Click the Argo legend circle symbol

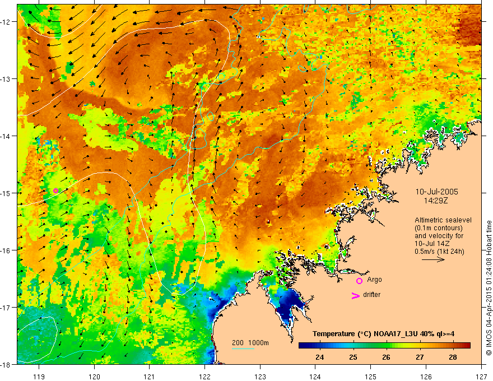click(359, 281)
